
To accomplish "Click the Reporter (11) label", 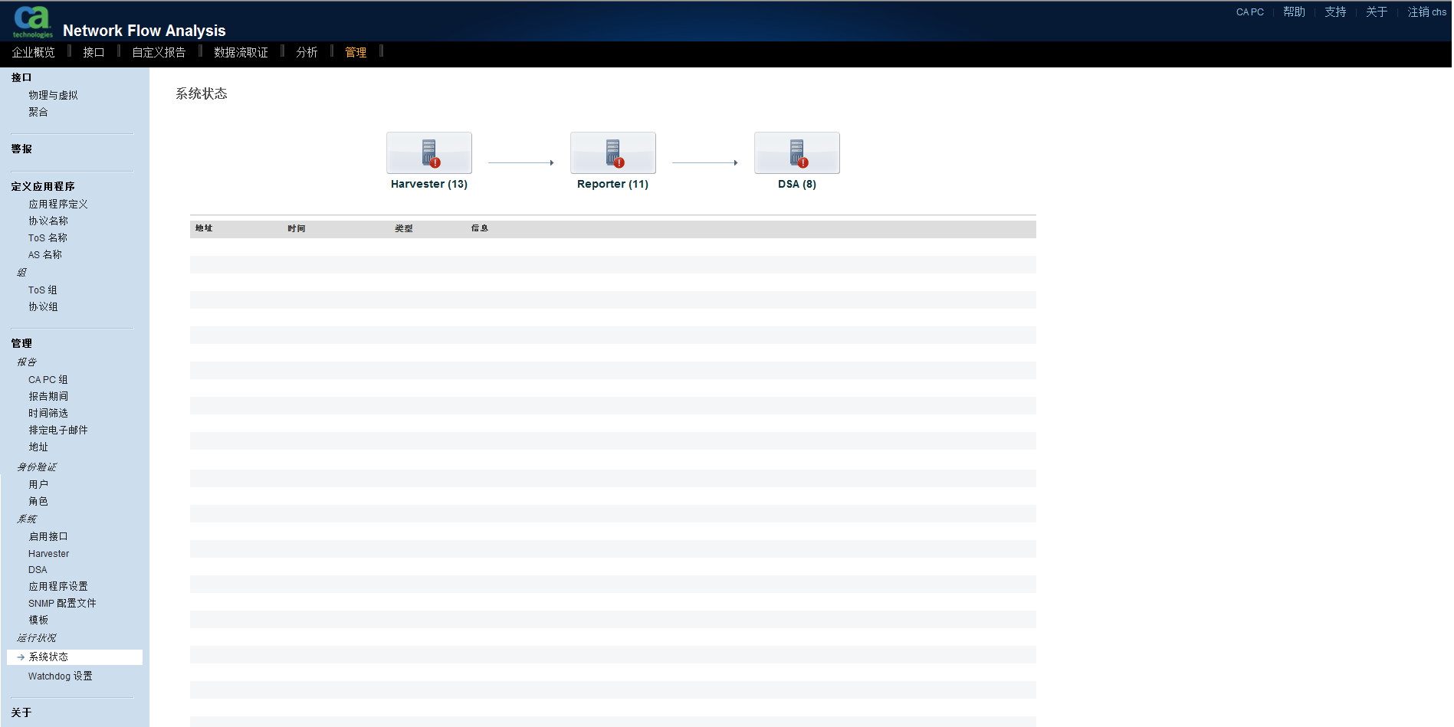I will (x=613, y=184).
